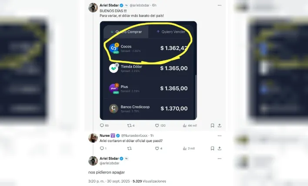Like Nurse's reply with 4 likes
This screenshot has height=186, width=308.
(x=158, y=148)
